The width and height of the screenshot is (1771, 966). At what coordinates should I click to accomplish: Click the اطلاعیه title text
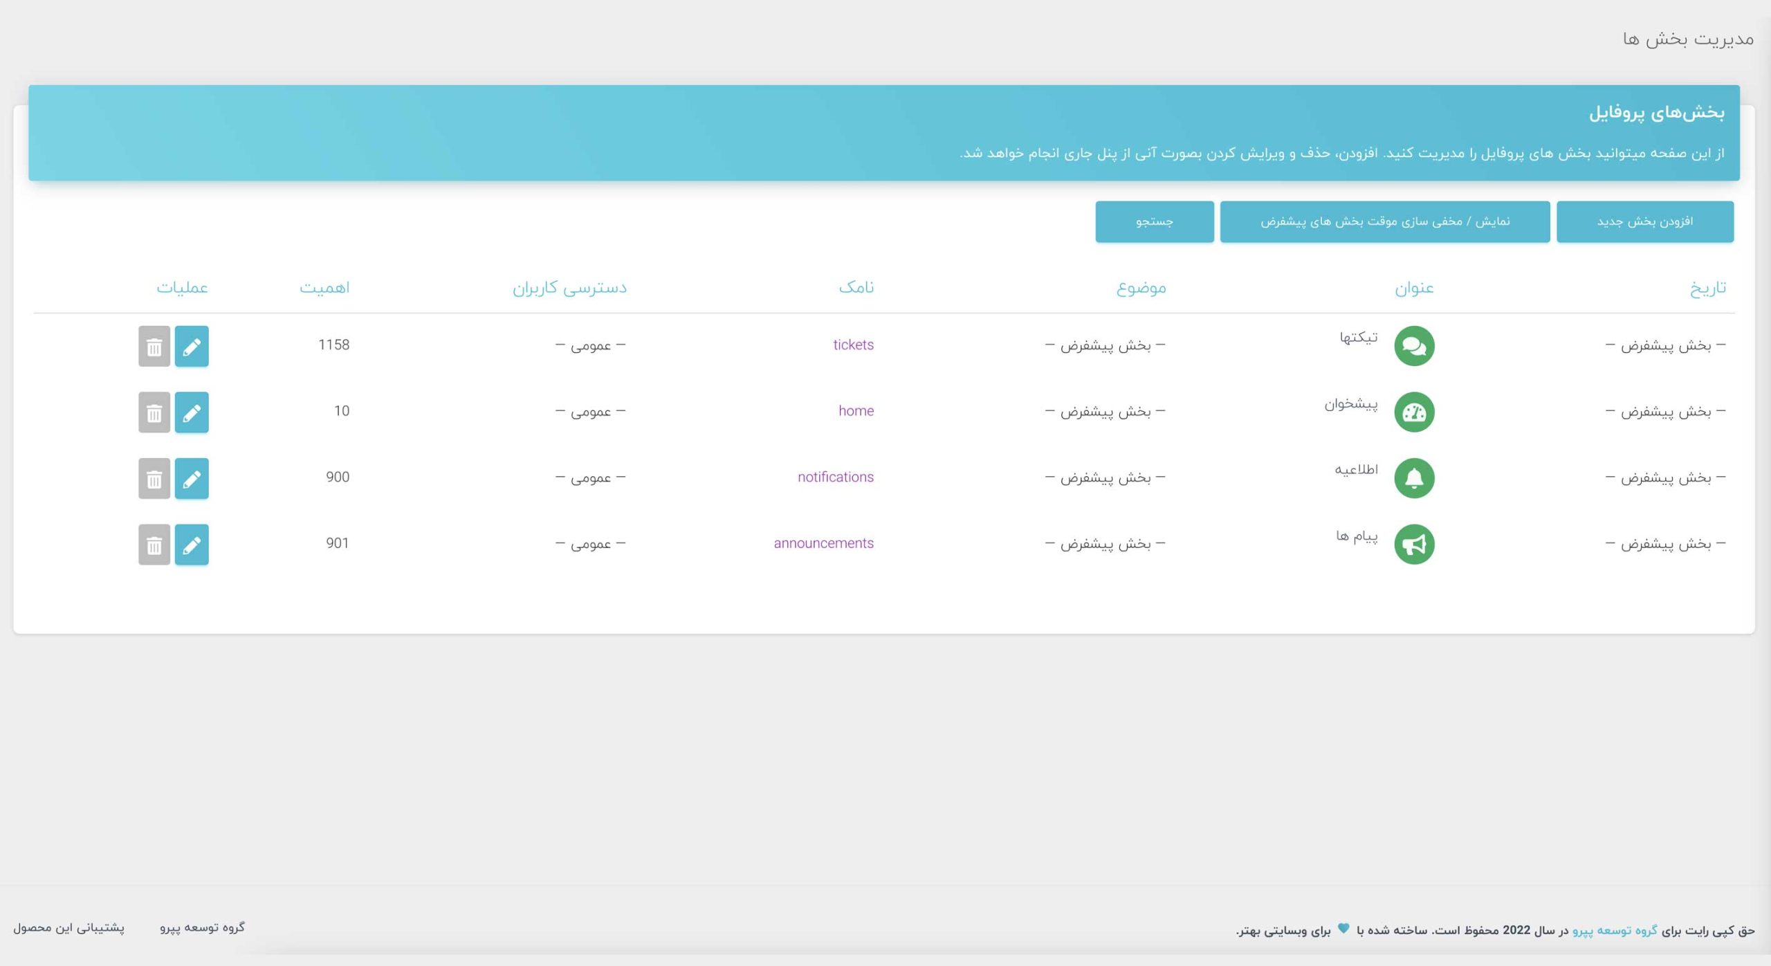[x=1356, y=469]
